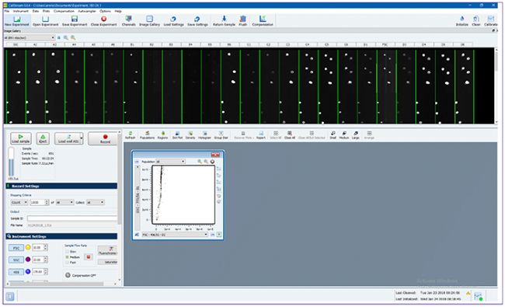Click the Record button

(x=105, y=138)
